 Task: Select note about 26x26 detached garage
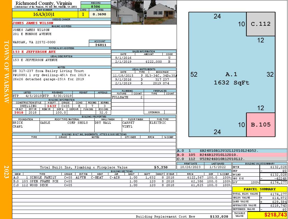[x=48, y=79]
